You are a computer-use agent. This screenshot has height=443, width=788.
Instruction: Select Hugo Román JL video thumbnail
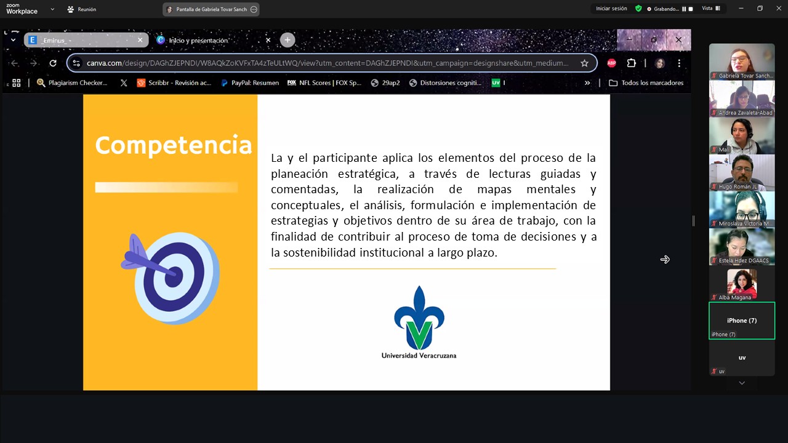coord(741,172)
